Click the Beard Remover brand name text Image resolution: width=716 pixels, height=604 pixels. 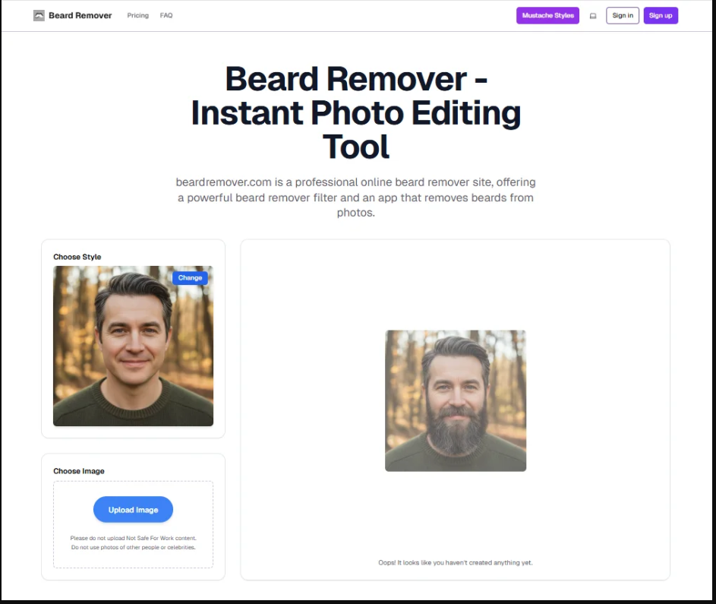point(80,15)
